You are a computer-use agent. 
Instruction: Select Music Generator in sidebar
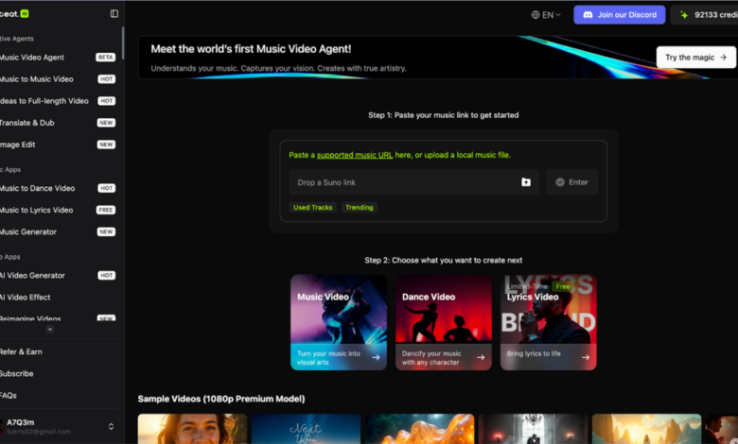58,231
